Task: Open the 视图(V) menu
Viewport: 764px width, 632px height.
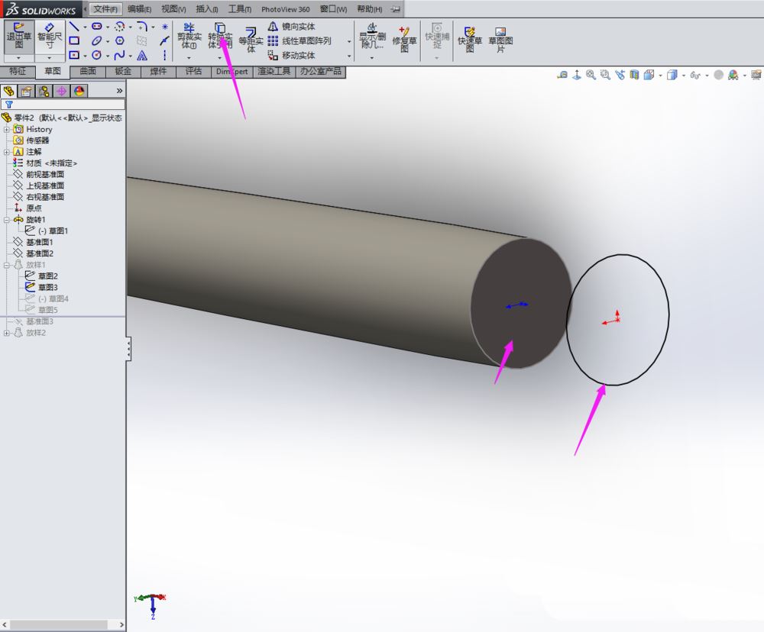Action: pos(173,8)
